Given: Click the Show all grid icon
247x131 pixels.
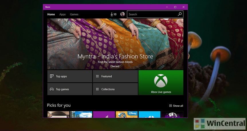Looking at the screenshot, I should [x=170, y=106].
